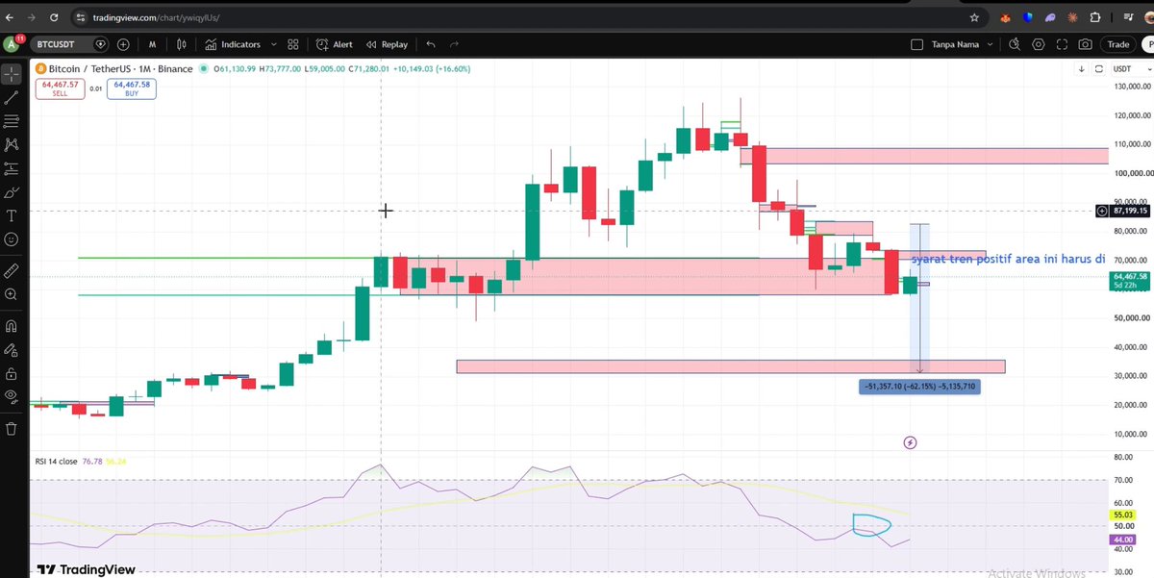Image resolution: width=1154 pixels, height=578 pixels.
Task: Create an Alert
Action: pyautogui.click(x=334, y=44)
